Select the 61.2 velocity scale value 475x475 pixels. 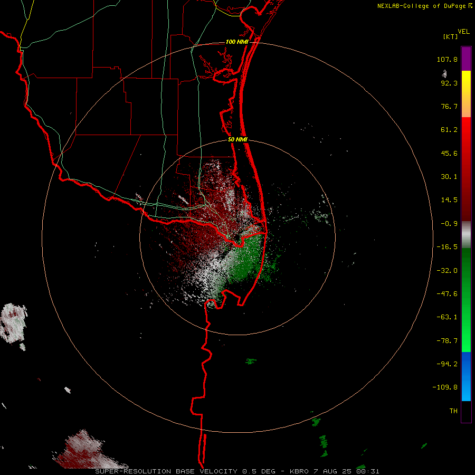[449, 130]
